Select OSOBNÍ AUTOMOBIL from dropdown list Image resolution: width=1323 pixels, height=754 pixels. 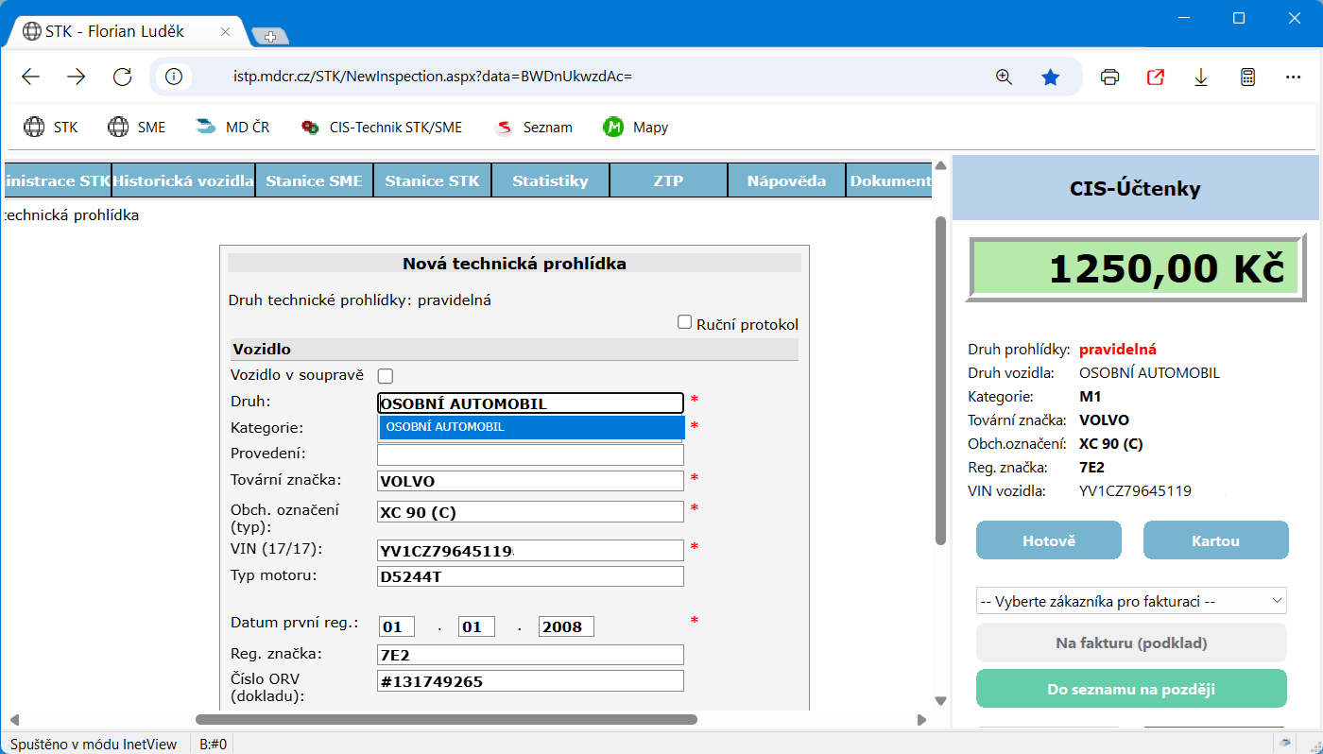point(532,427)
